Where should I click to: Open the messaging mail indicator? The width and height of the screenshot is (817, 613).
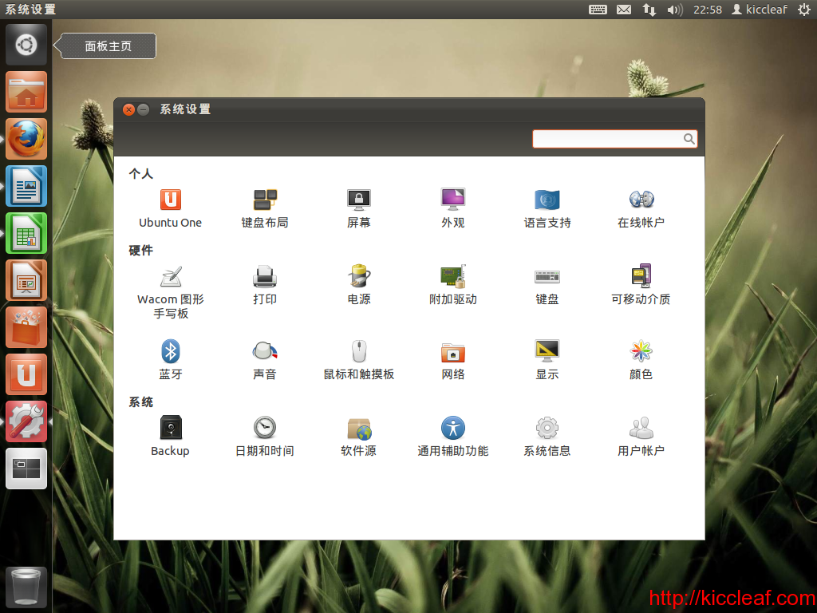coord(624,10)
